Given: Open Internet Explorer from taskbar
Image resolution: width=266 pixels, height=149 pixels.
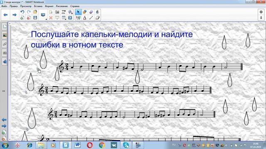Looking at the screenshot, I should (30, 145).
